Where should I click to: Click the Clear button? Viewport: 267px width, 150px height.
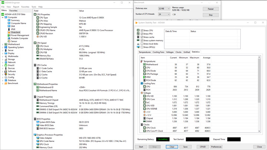pyautogui.click(x=172, y=147)
